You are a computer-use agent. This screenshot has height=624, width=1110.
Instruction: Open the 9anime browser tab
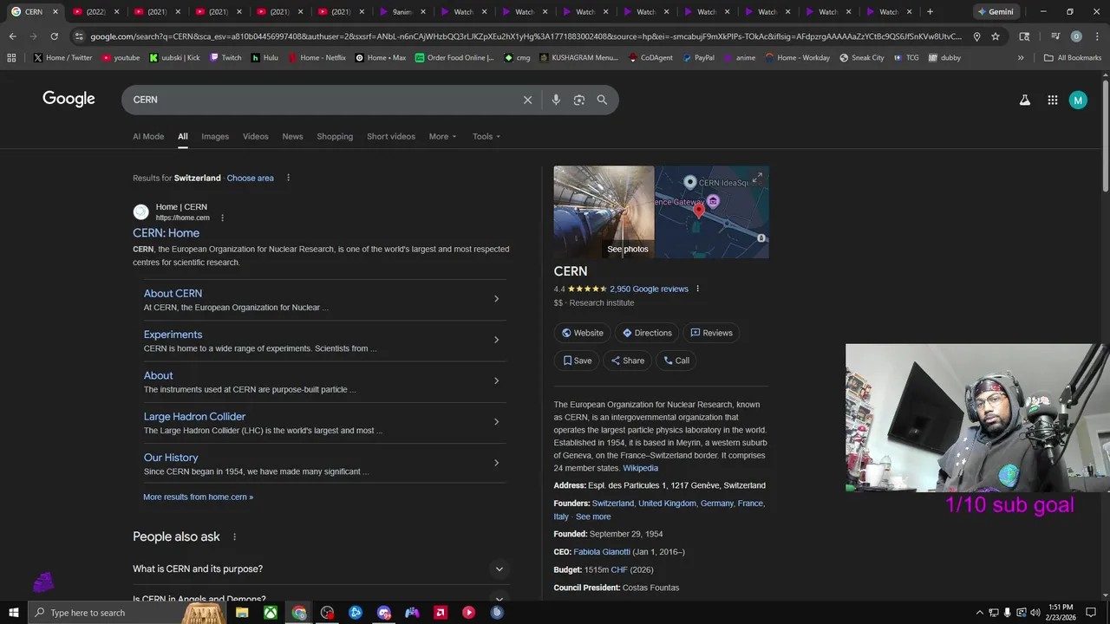point(401,12)
